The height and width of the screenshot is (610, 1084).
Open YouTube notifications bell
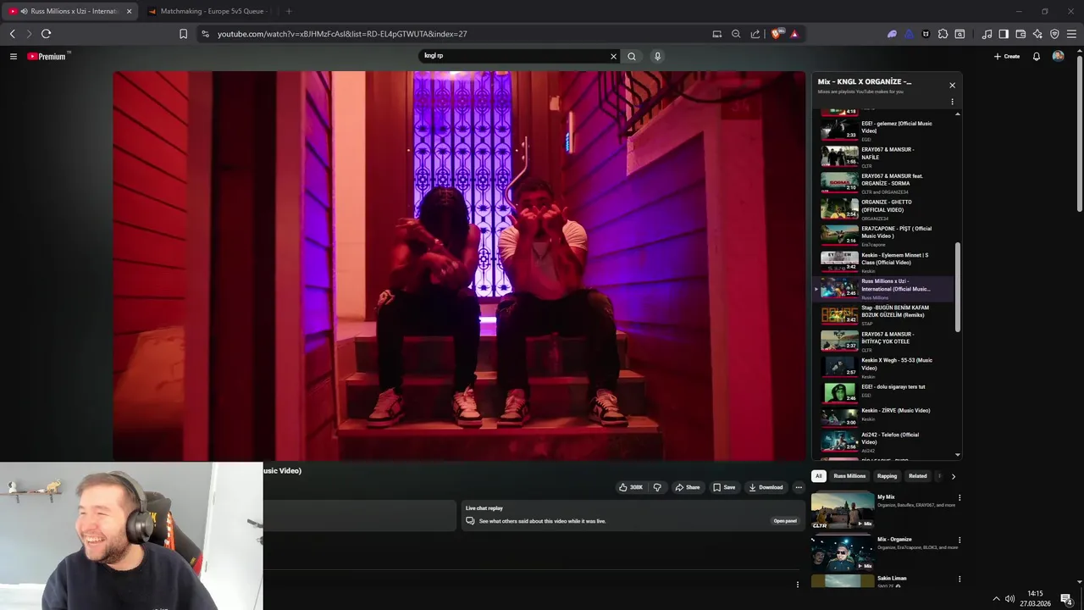pyautogui.click(x=1037, y=56)
